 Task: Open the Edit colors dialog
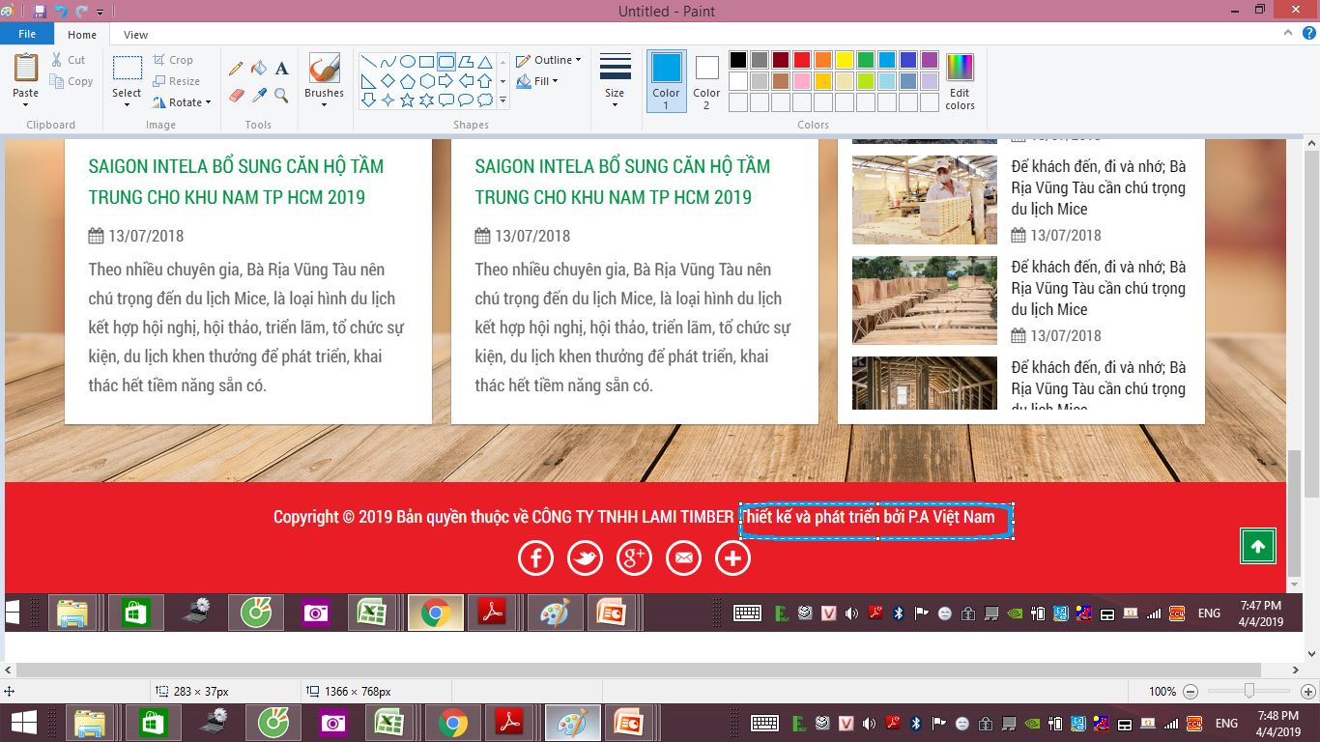960,80
